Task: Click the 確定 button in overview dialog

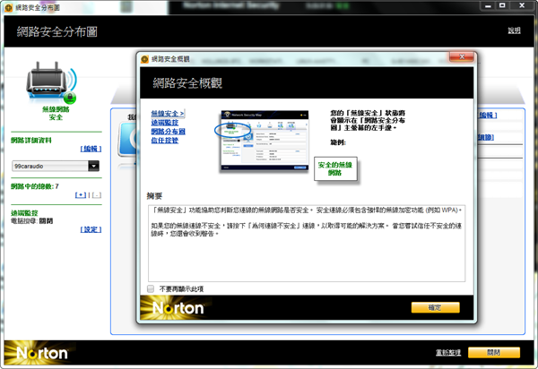Action: [x=435, y=307]
